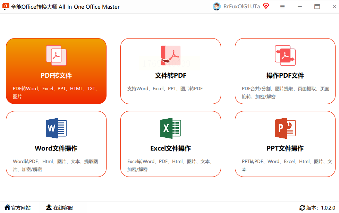339x213 pixels.
Task: Open the 文件转PDF card title
Action: [171, 76]
